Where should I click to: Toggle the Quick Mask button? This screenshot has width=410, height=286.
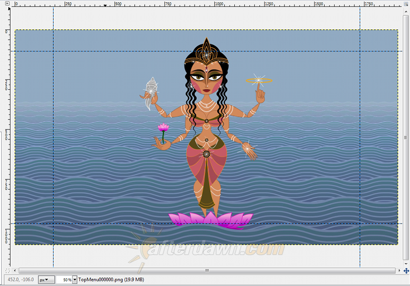[8, 271]
